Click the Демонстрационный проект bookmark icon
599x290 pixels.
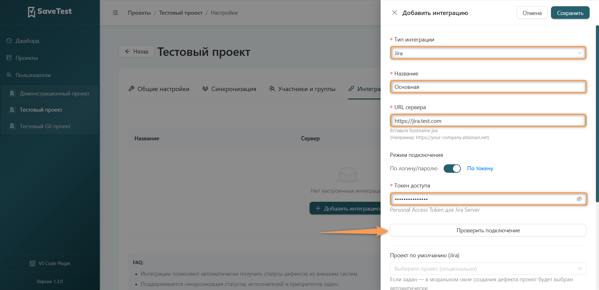click(x=12, y=93)
